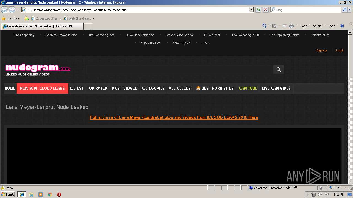
Task: Open the zoom level 100% dropdown
Action: [x=346, y=188]
